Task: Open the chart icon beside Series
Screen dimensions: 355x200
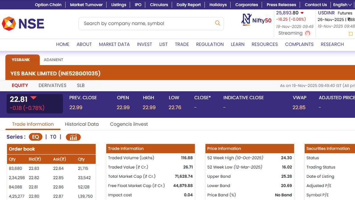Action: pos(73,137)
